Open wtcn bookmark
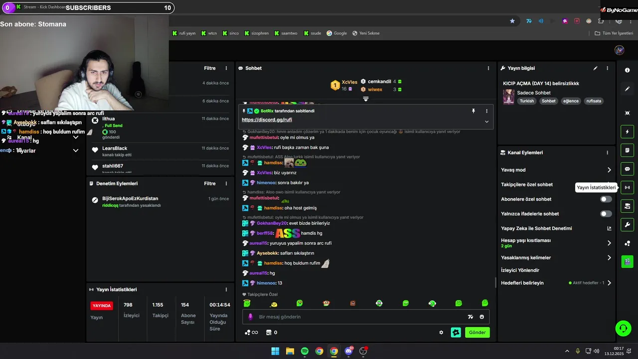 coord(209,33)
